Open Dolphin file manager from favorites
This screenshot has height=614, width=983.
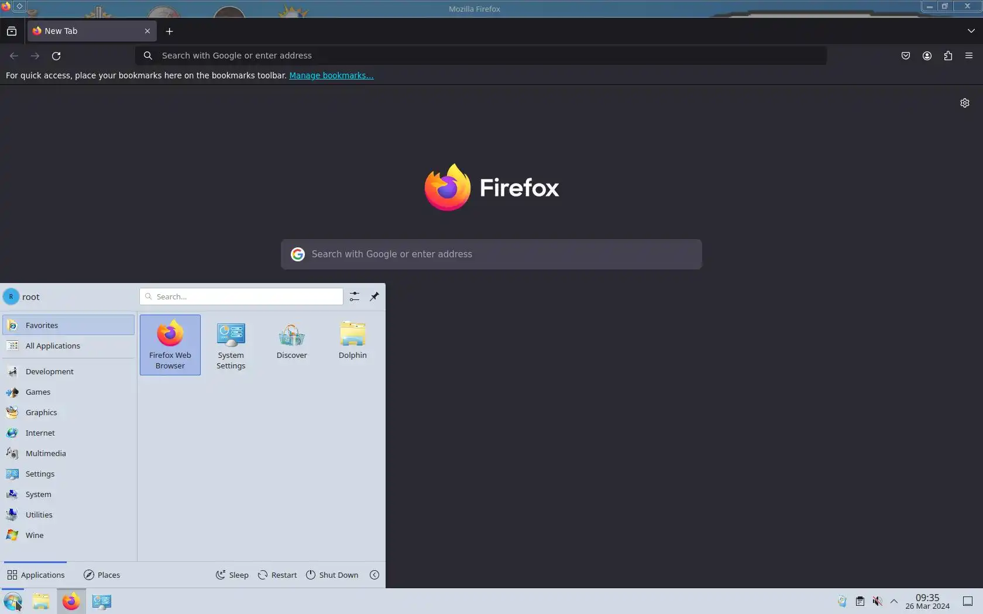point(352,345)
